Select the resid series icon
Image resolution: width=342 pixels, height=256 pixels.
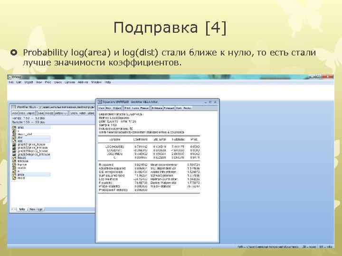pos(14,178)
